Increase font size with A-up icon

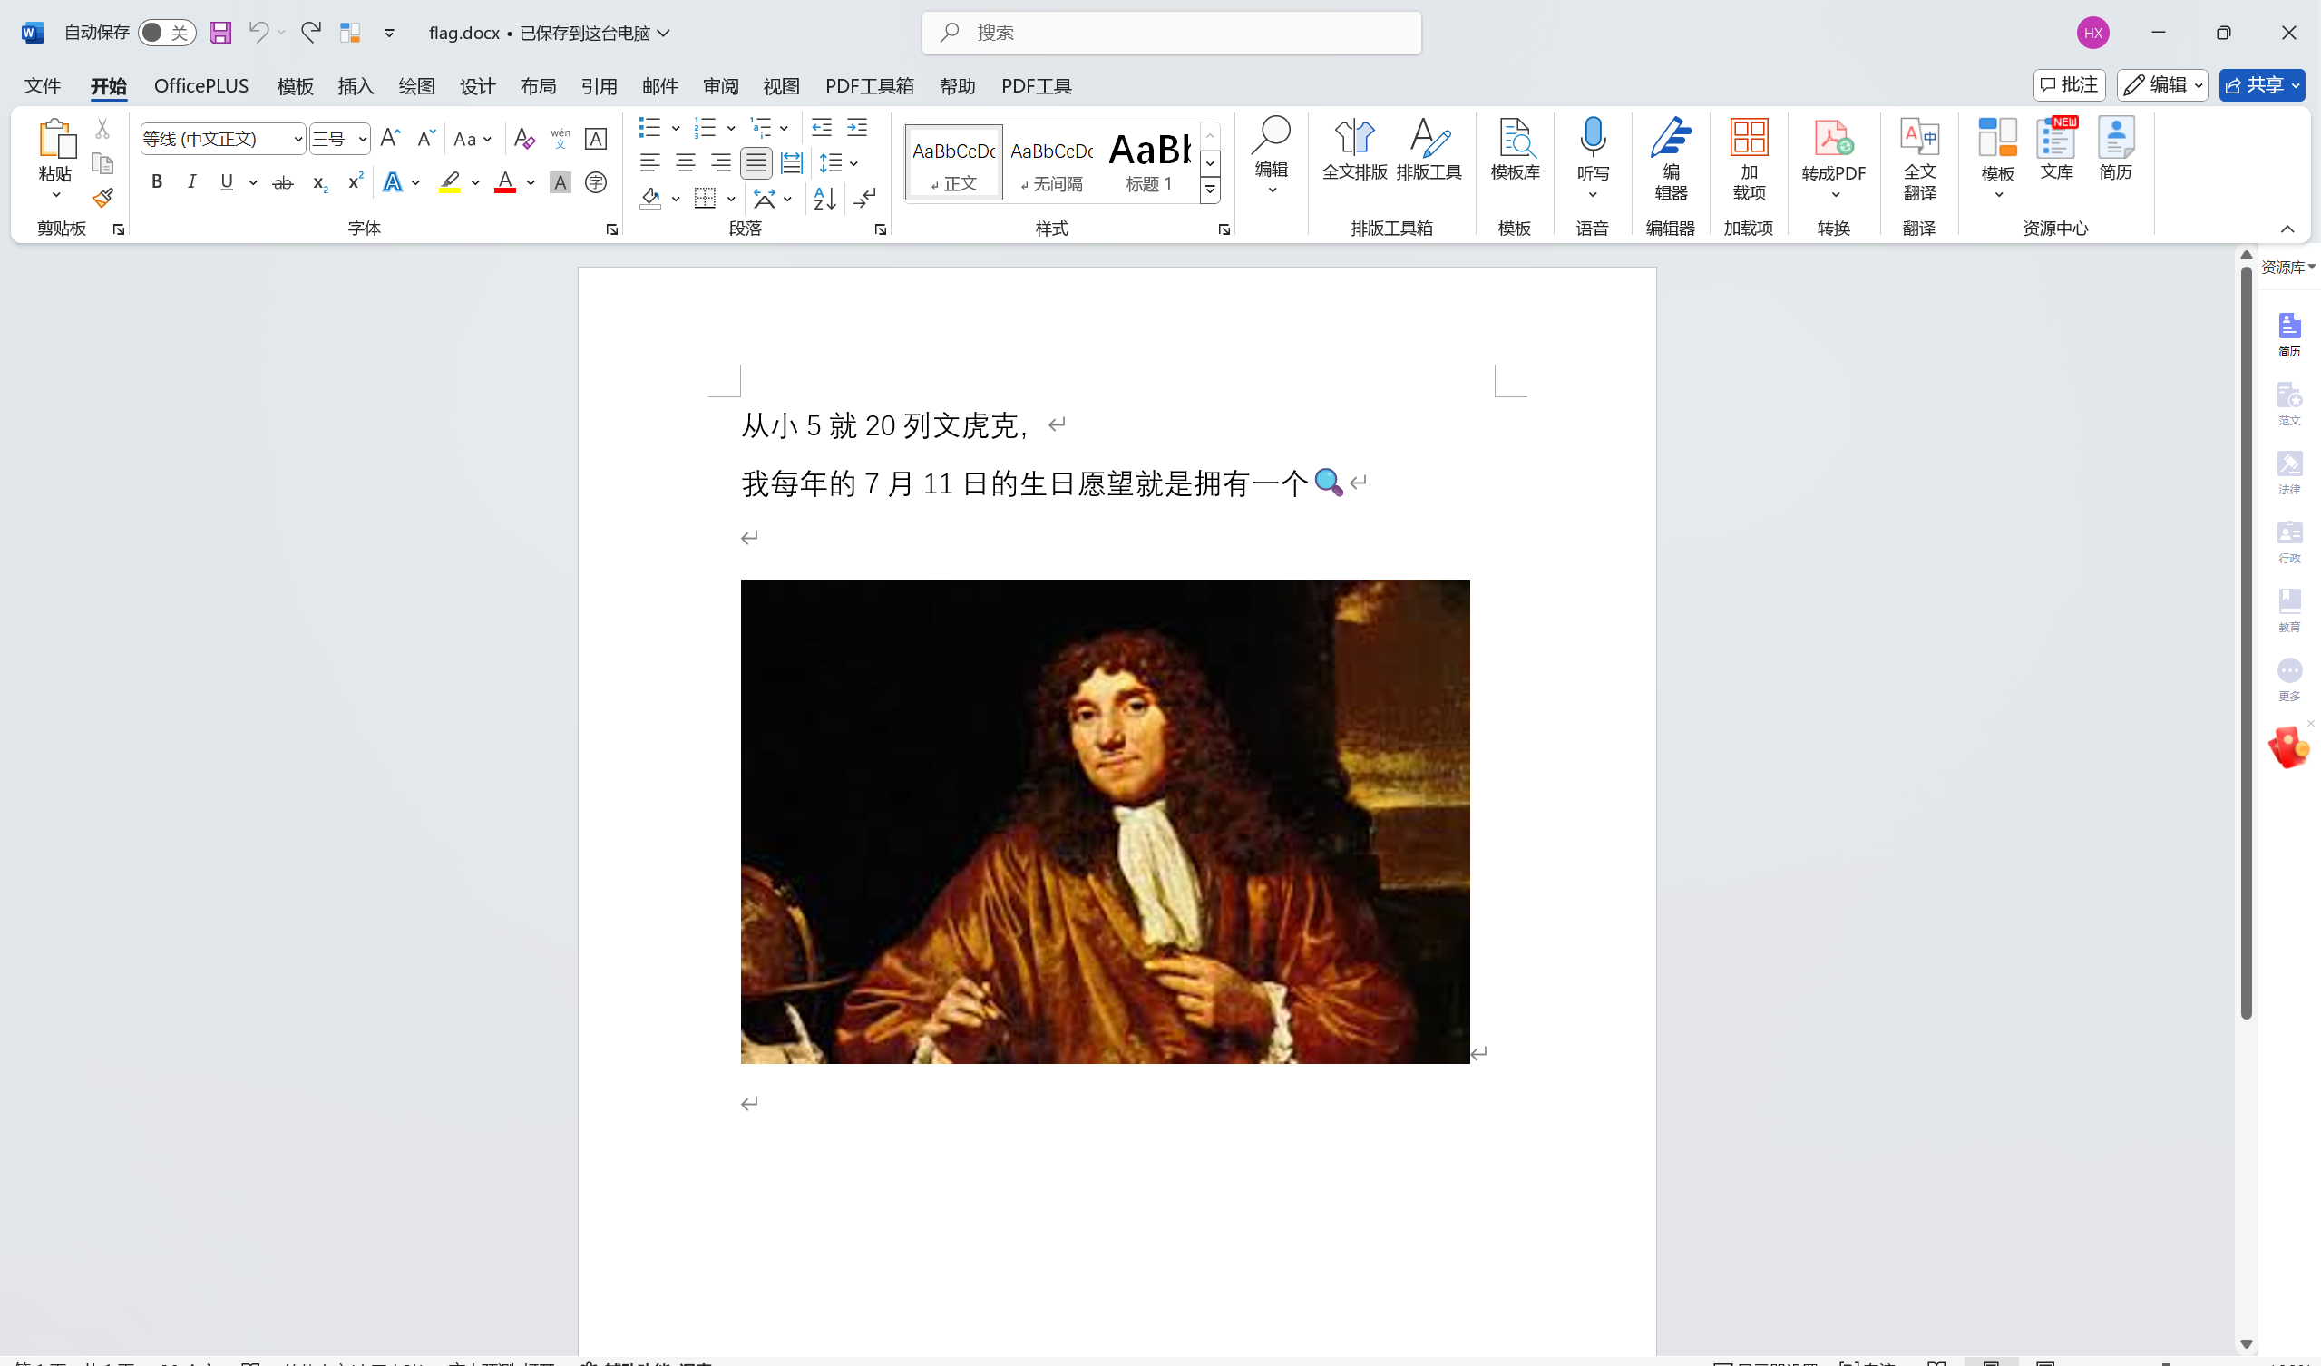390,138
